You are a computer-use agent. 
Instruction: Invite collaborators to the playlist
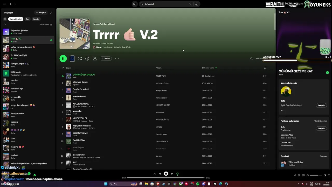pos(94,58)
